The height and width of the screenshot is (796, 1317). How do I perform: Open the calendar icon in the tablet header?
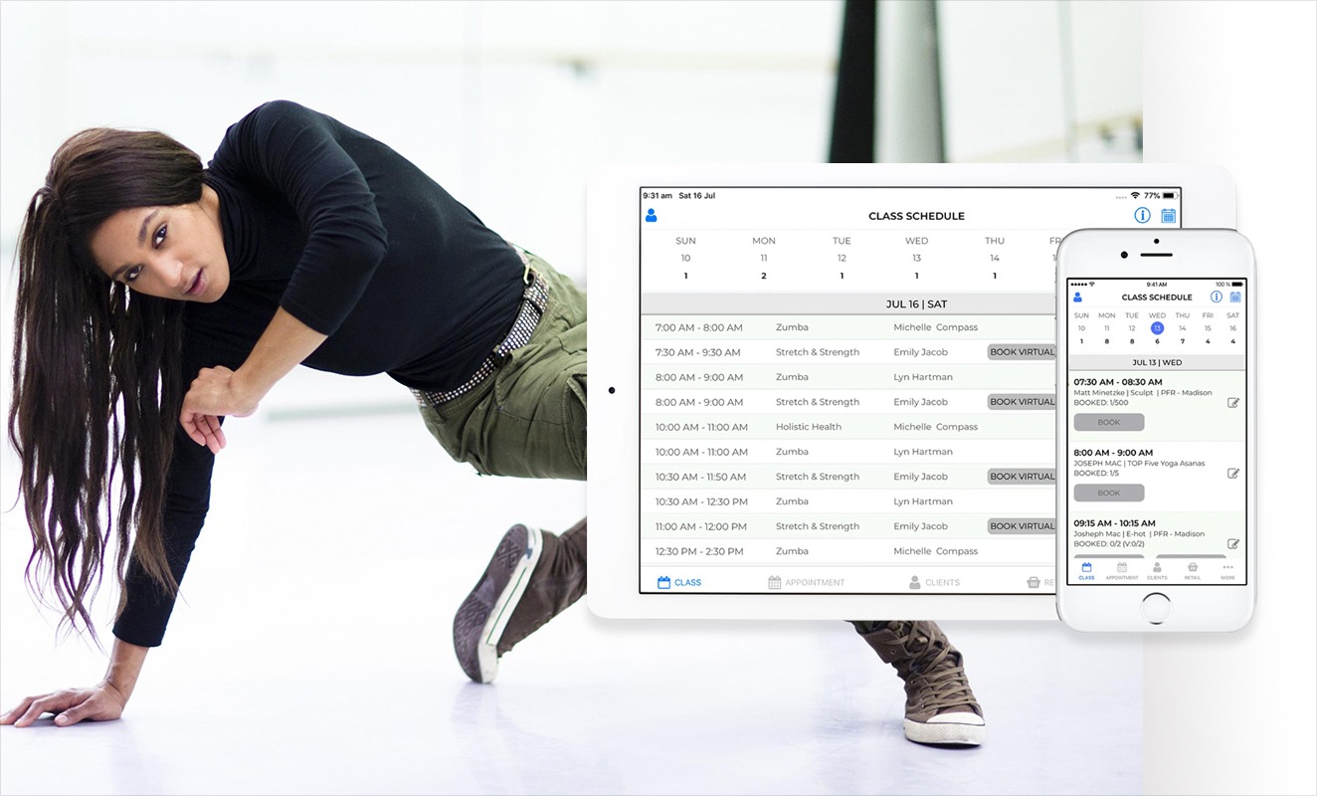coord(1170,215)
